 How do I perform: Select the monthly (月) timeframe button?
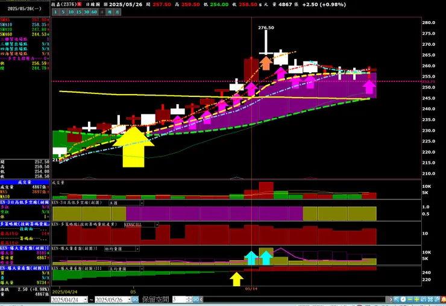point(117,12)
